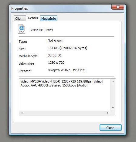Click the scroll down arrow in info box
Viewport: 136px width, 142px height.
(x=113, y=108)
